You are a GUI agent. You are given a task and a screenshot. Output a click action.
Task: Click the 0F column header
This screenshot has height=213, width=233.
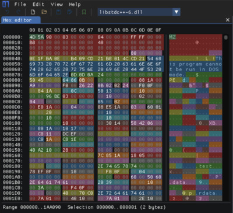(158, 30)
